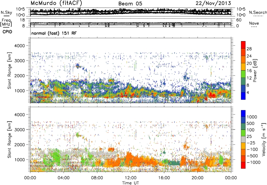Click 'Time UT' axis title
Screen dimensions: 267x185
tap(130, 183)
